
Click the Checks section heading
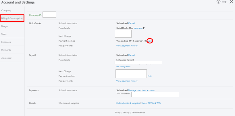[x=32, y=103]
